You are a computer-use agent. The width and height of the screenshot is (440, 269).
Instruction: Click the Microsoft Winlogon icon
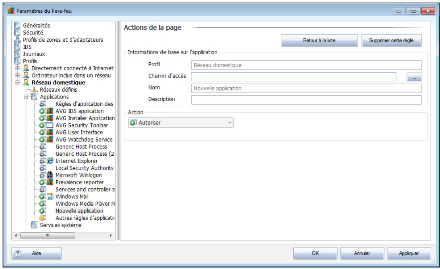50,175
